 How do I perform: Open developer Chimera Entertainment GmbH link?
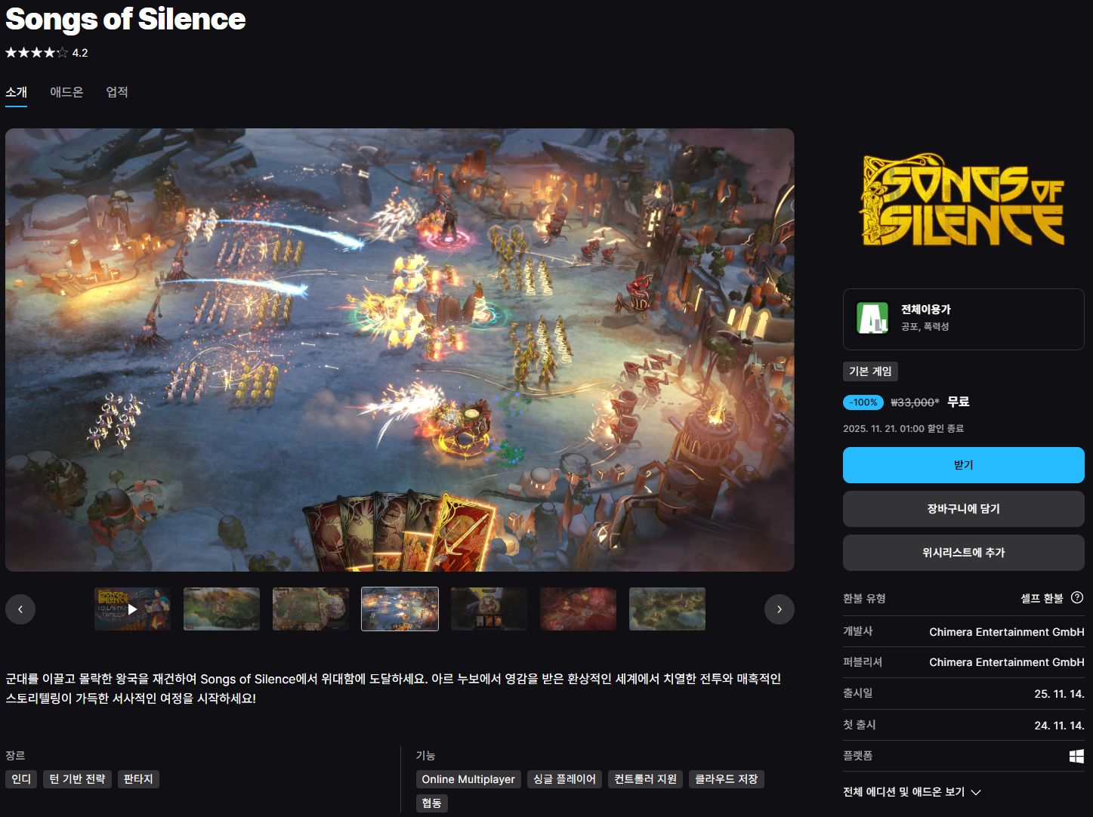(1006, 632)
